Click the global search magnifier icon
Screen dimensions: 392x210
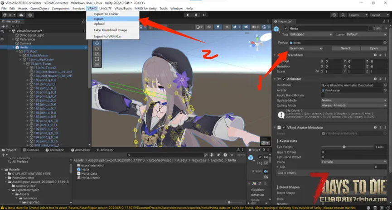click(343, 15)
